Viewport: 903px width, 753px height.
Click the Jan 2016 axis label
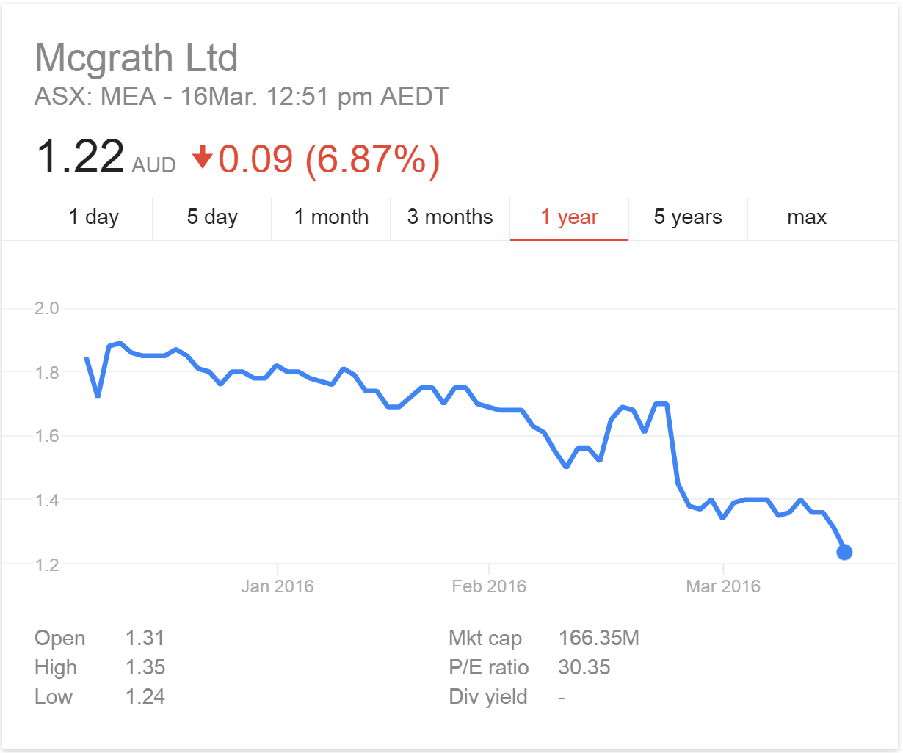tap(277, 586)
